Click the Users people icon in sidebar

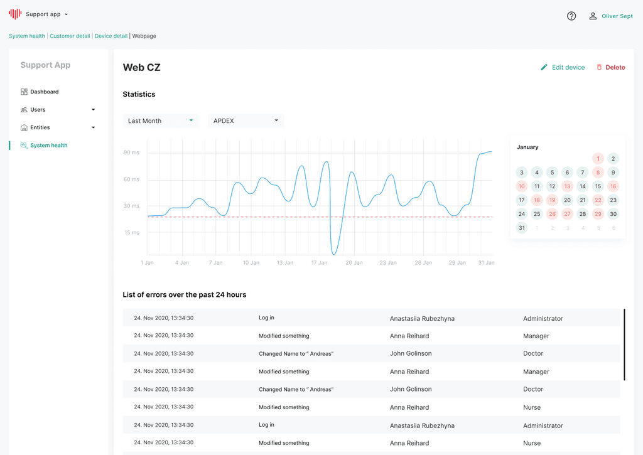pyautogui.click(x=24, y=110)
